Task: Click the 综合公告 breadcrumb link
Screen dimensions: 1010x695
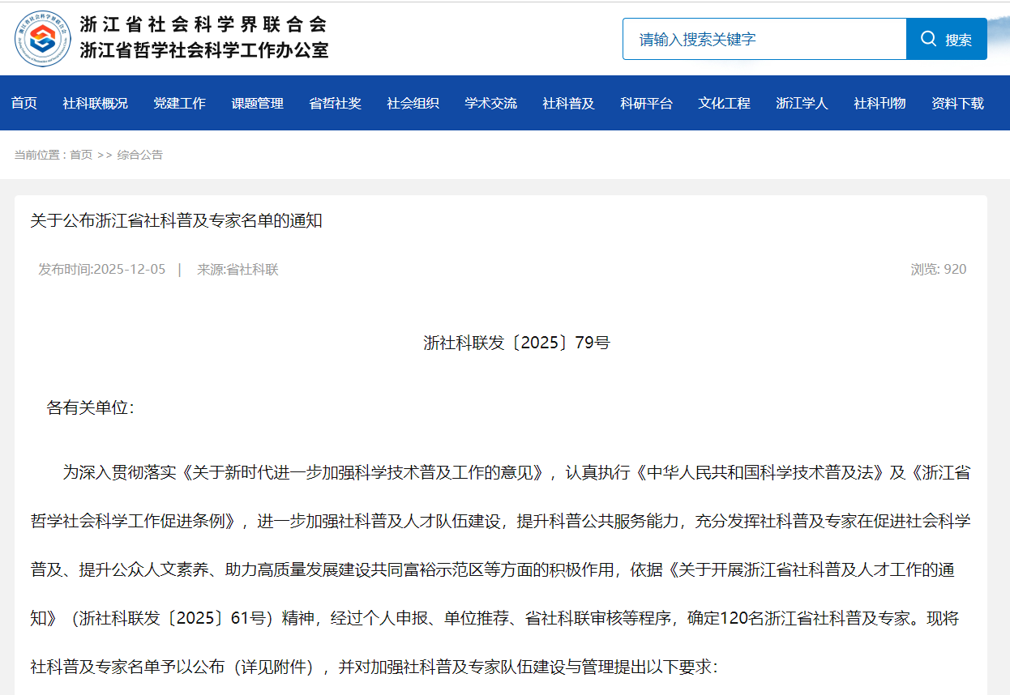Action: coord(140,155)
